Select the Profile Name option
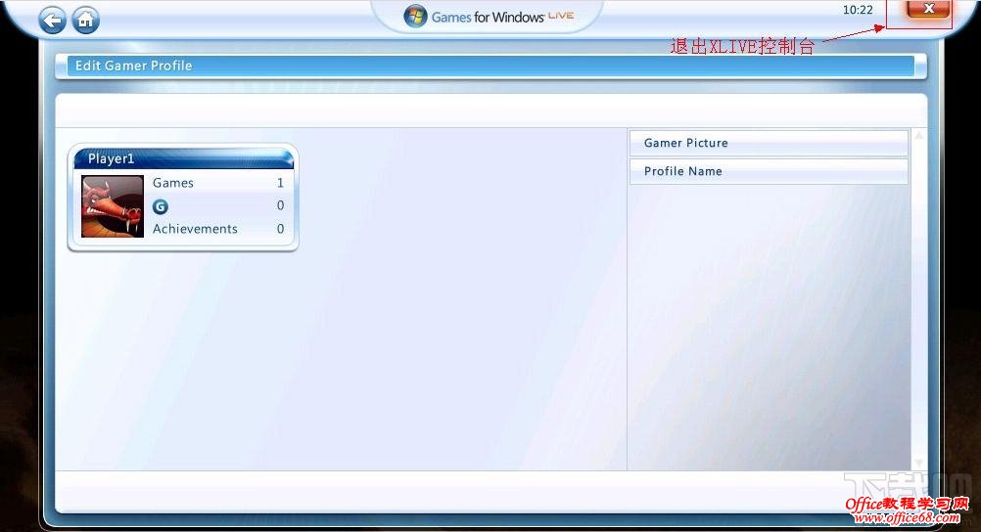The height and width of the screenshot is (532, 981). (x=769, y=171)
